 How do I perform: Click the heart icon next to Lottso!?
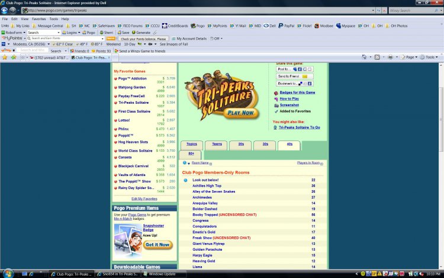pos(115,120)
